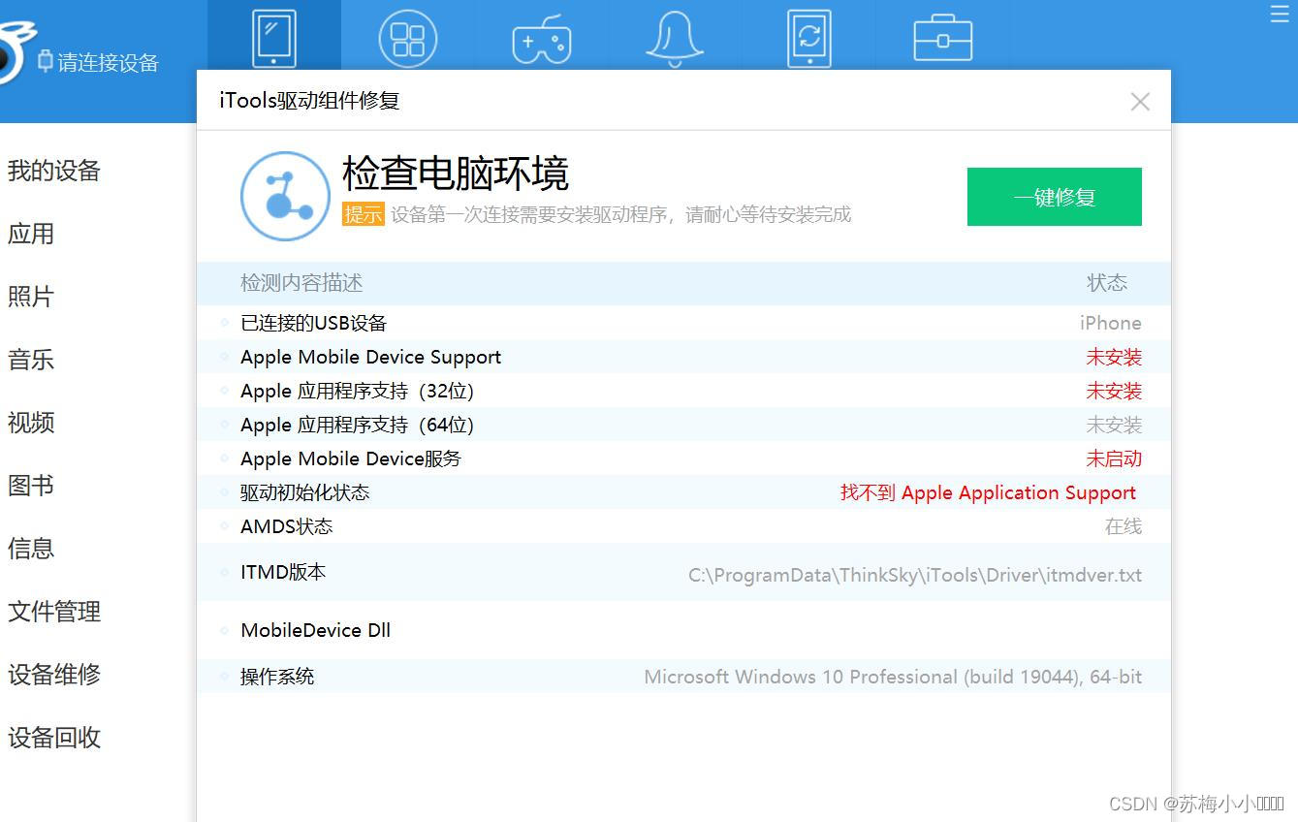The image size is (1298, 822).
Task: Click the Apple 应用程序支持 (64位) row
Action: [x=683, y=425]
